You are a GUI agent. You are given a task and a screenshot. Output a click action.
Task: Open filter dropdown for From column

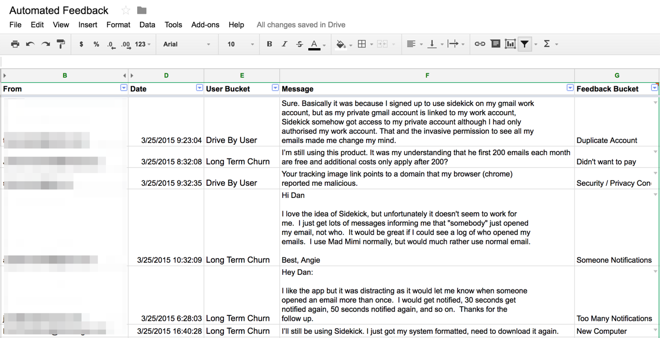[x=123, y=87]
